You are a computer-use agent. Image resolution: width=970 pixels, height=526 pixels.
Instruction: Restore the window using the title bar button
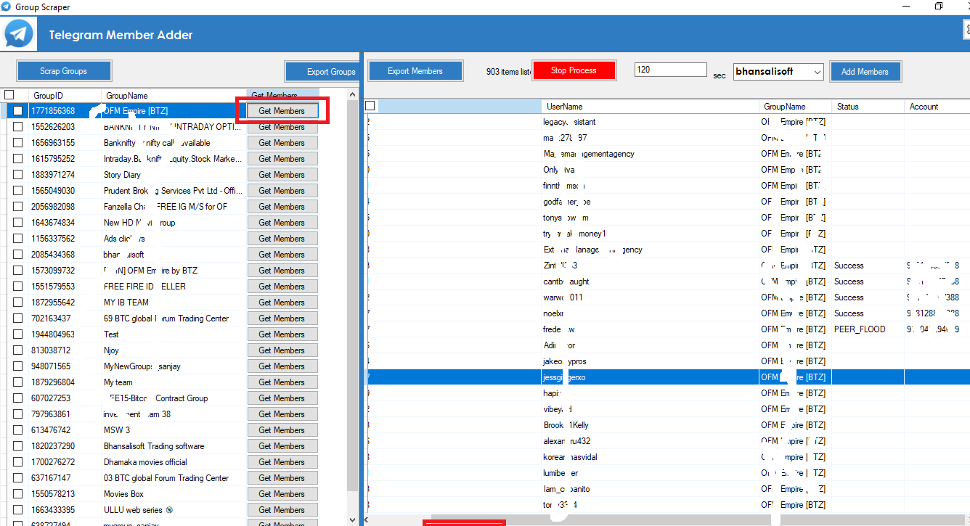938,6
